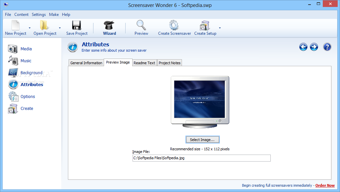Switch to the General Information tab
Screen dimensions: 340x192
86,63
